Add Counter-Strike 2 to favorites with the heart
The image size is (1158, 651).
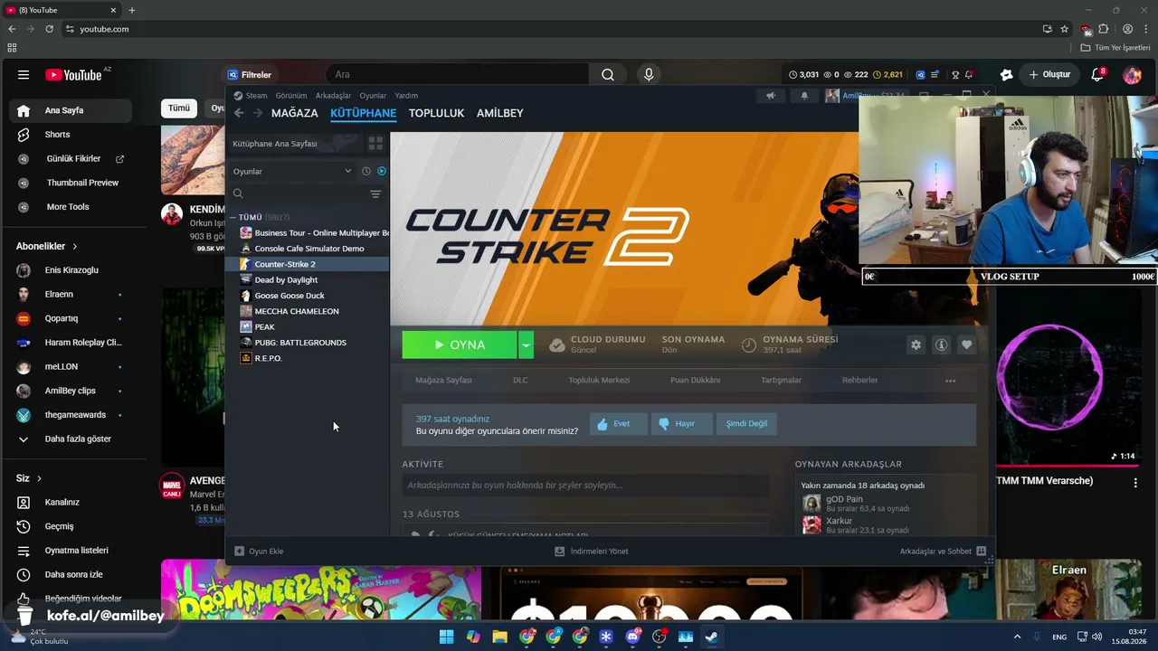pyautogui.click(x=966, y=344)
